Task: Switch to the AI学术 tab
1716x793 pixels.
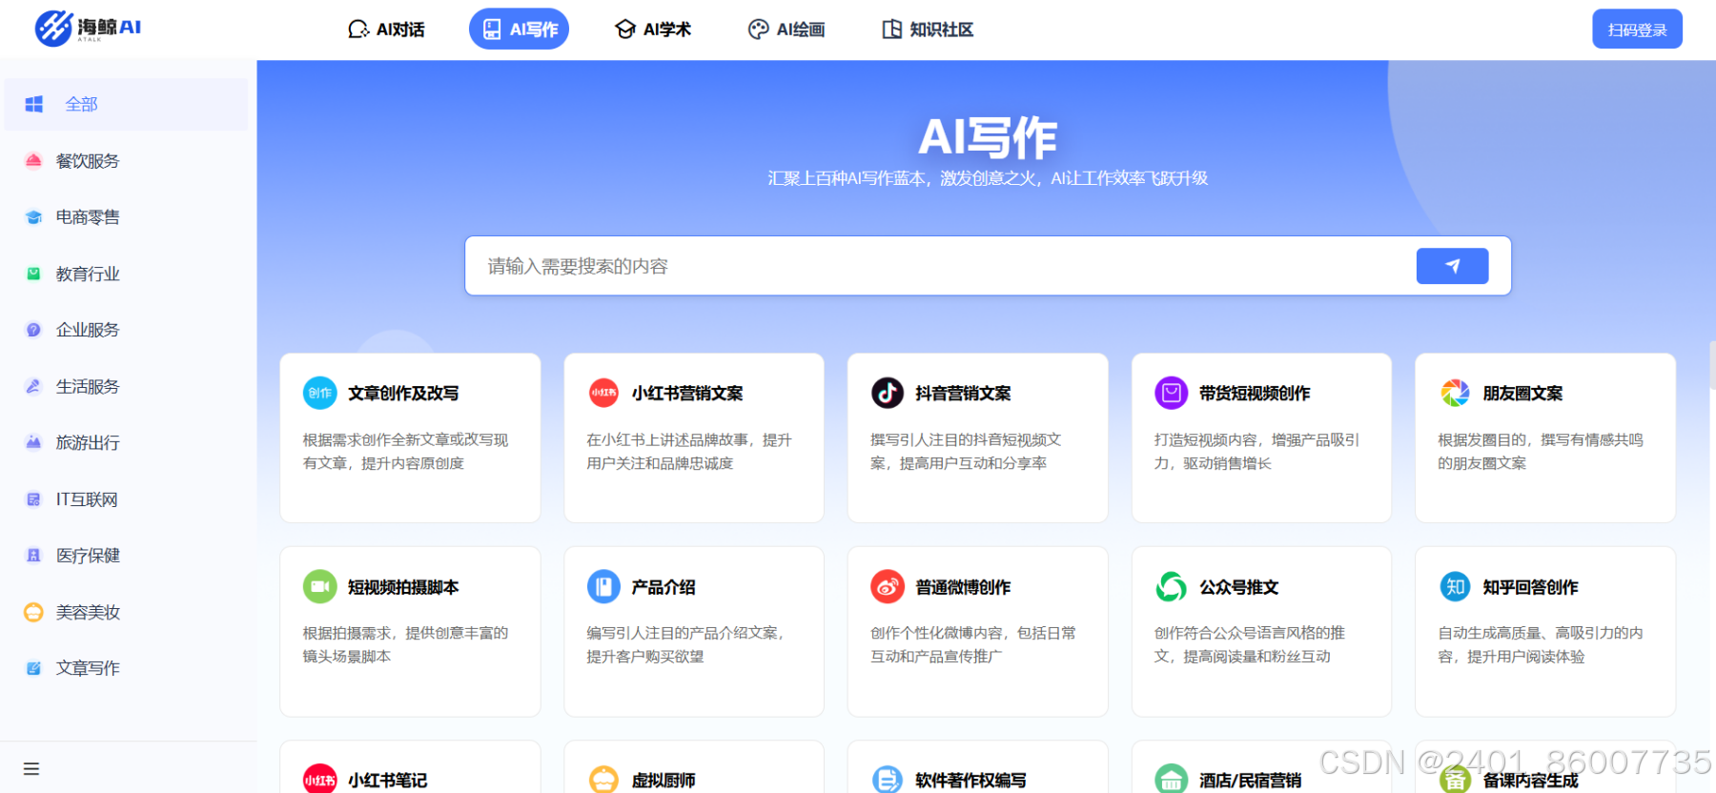Action: (x=653, y=30)
